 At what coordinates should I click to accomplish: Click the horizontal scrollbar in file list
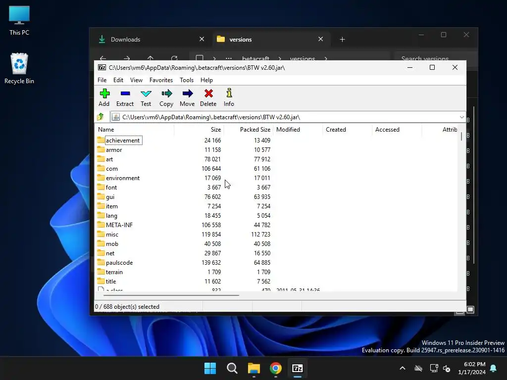(x=171, y=295)
